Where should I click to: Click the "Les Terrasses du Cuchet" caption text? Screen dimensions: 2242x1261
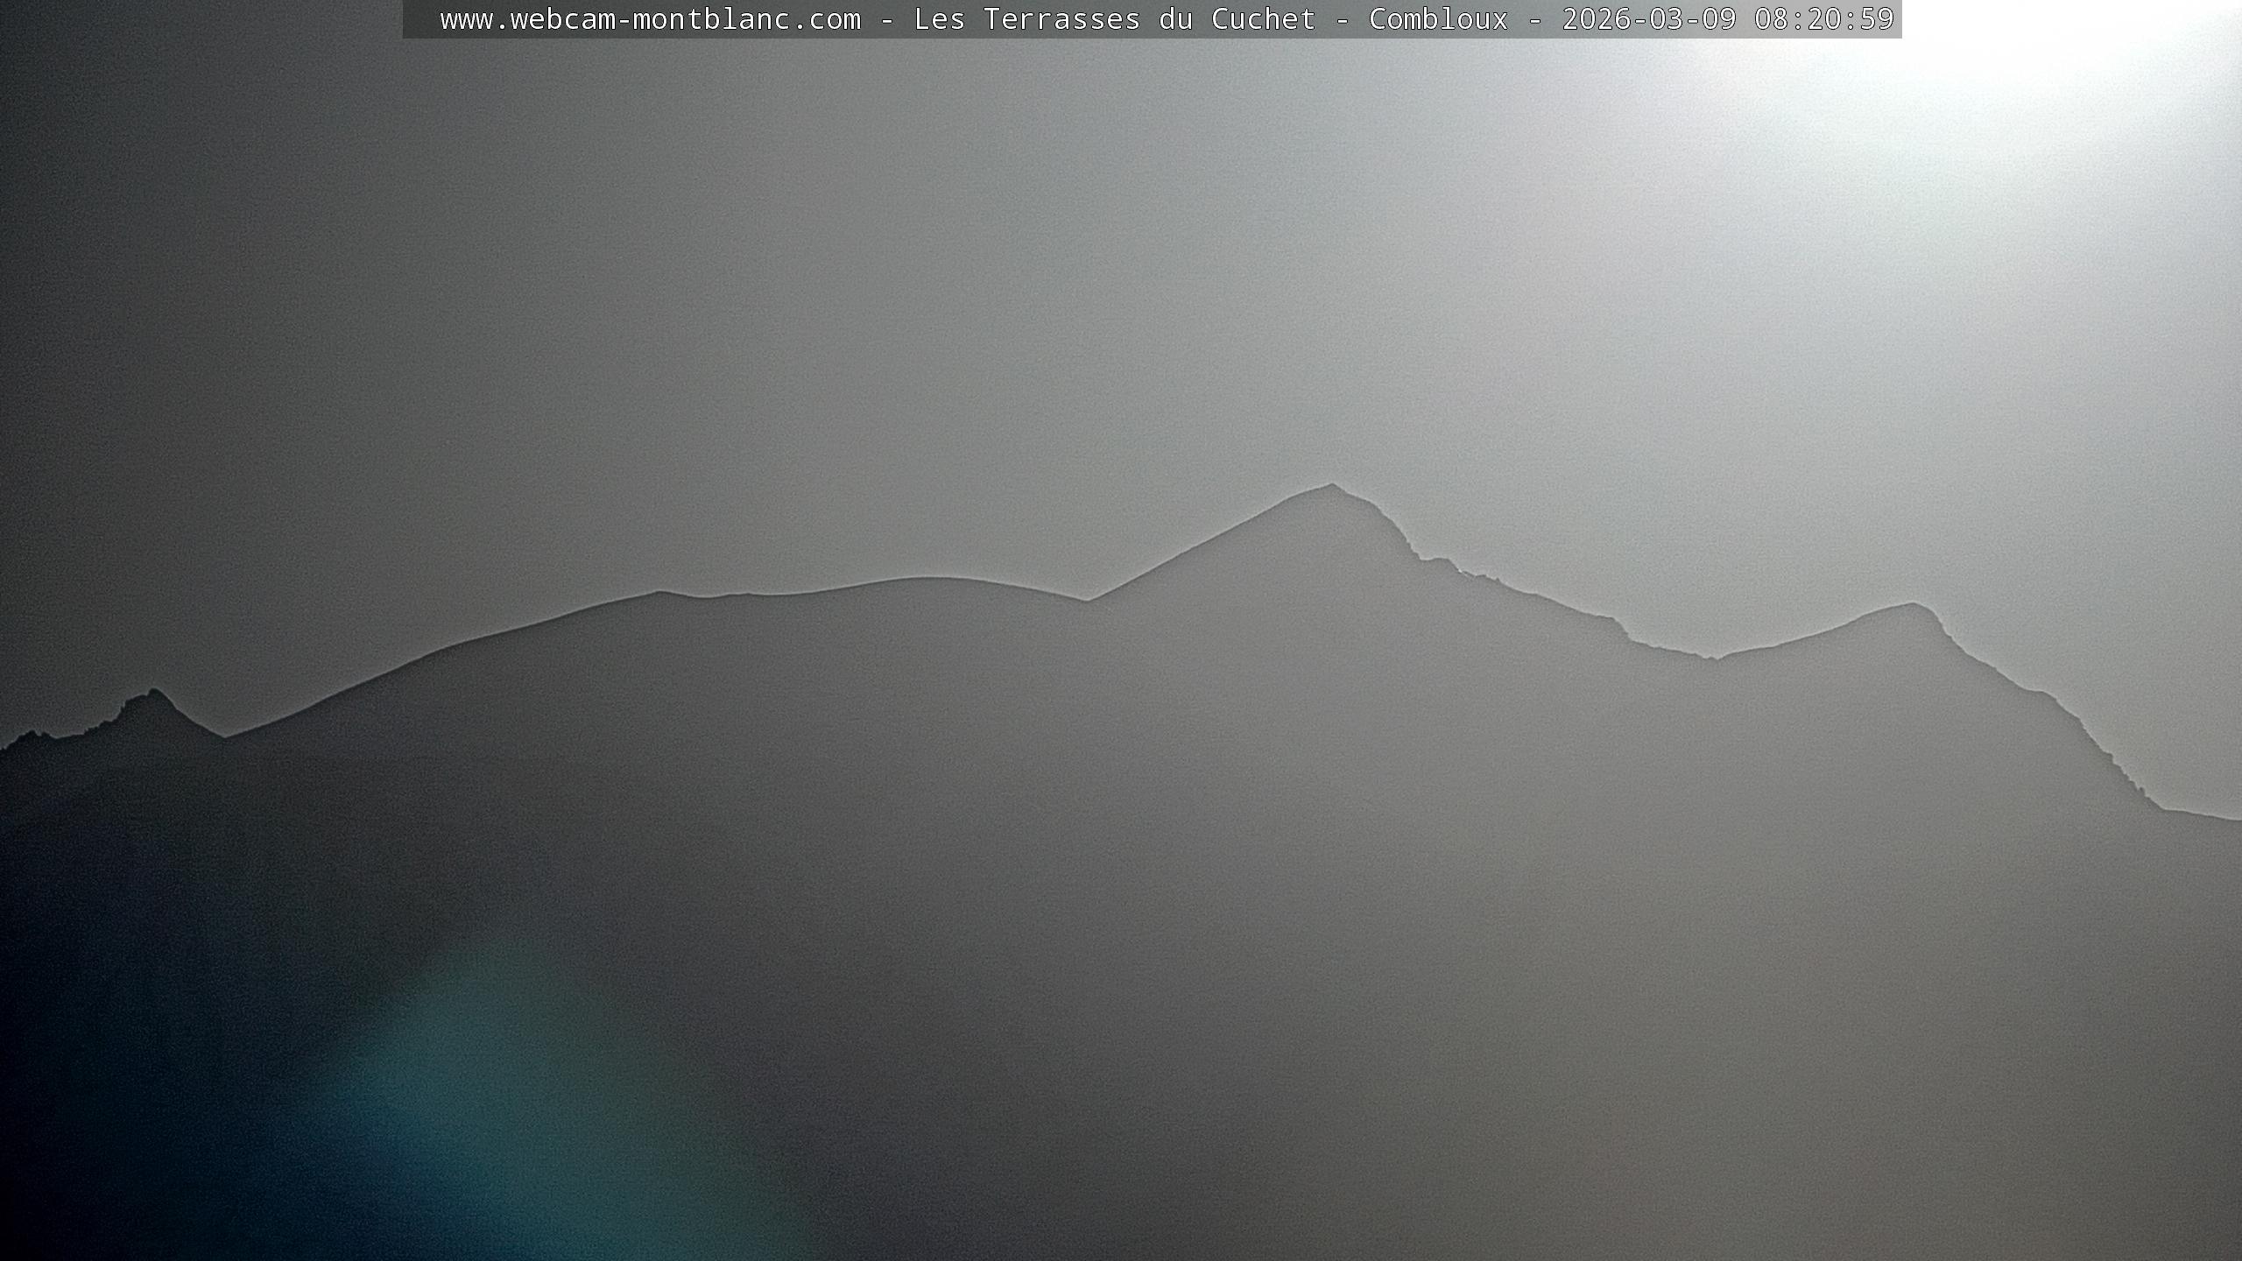coord(1114,19)
